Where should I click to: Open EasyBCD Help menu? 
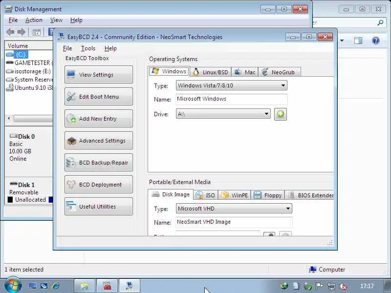(x=110, y=48)
